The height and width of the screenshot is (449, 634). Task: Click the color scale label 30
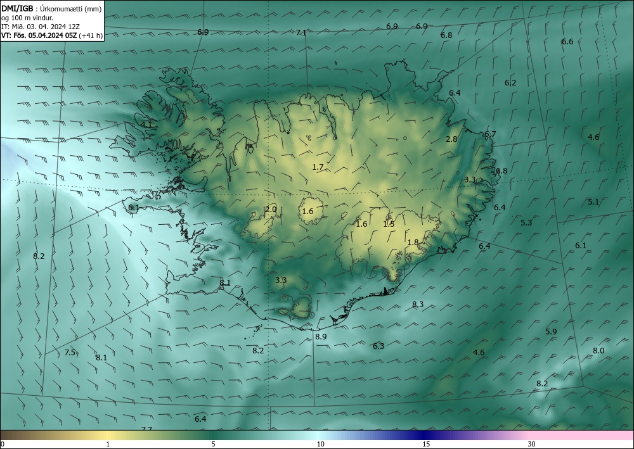(x=532, y=445)
